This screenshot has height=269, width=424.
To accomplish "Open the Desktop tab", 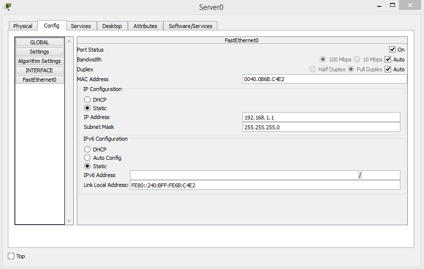I will [112, 26].
